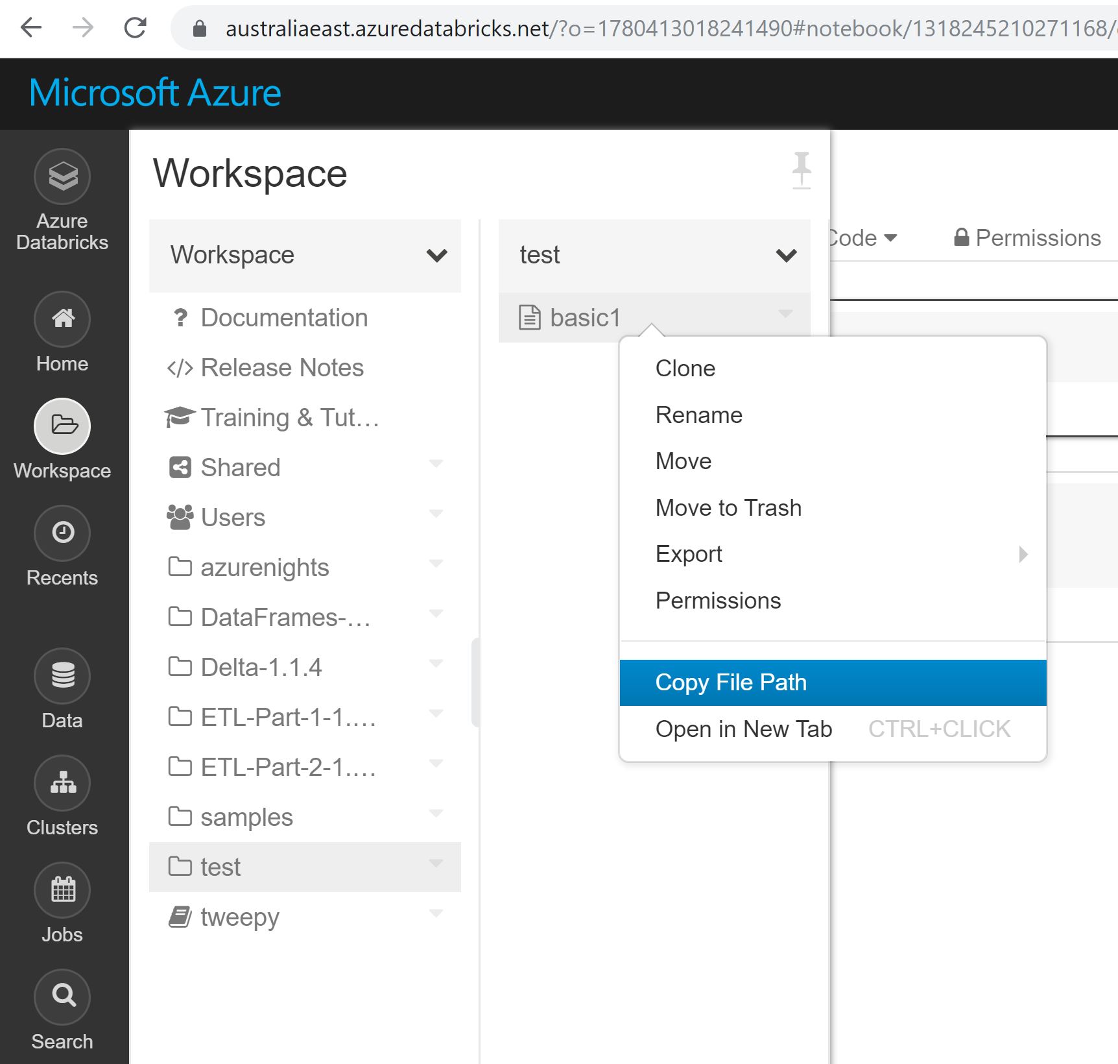Reload the page with refresh icon
This screenshot has width=1118, height=1064.
coord(135,28)
